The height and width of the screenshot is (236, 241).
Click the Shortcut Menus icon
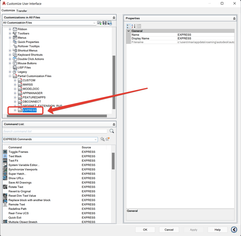15,50
